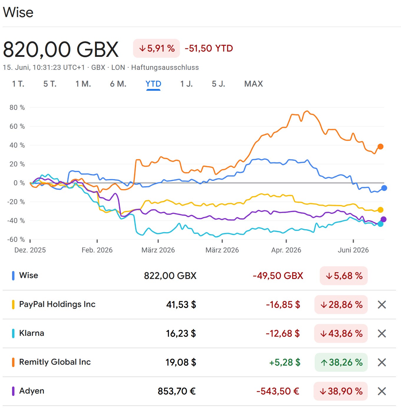The width and height of the screenshot is (401, 413).
Task: Click the yellow PayPal color marker
Action: pos(13,304)
